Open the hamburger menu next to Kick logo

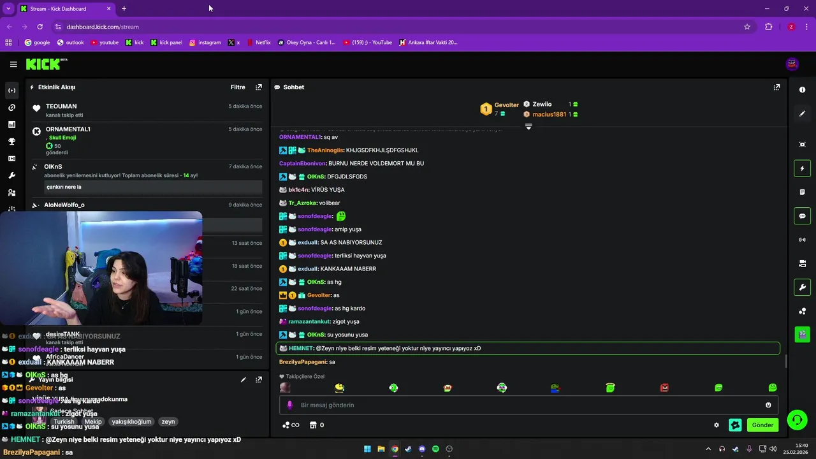pyautogui.click(x=13, y=64)
